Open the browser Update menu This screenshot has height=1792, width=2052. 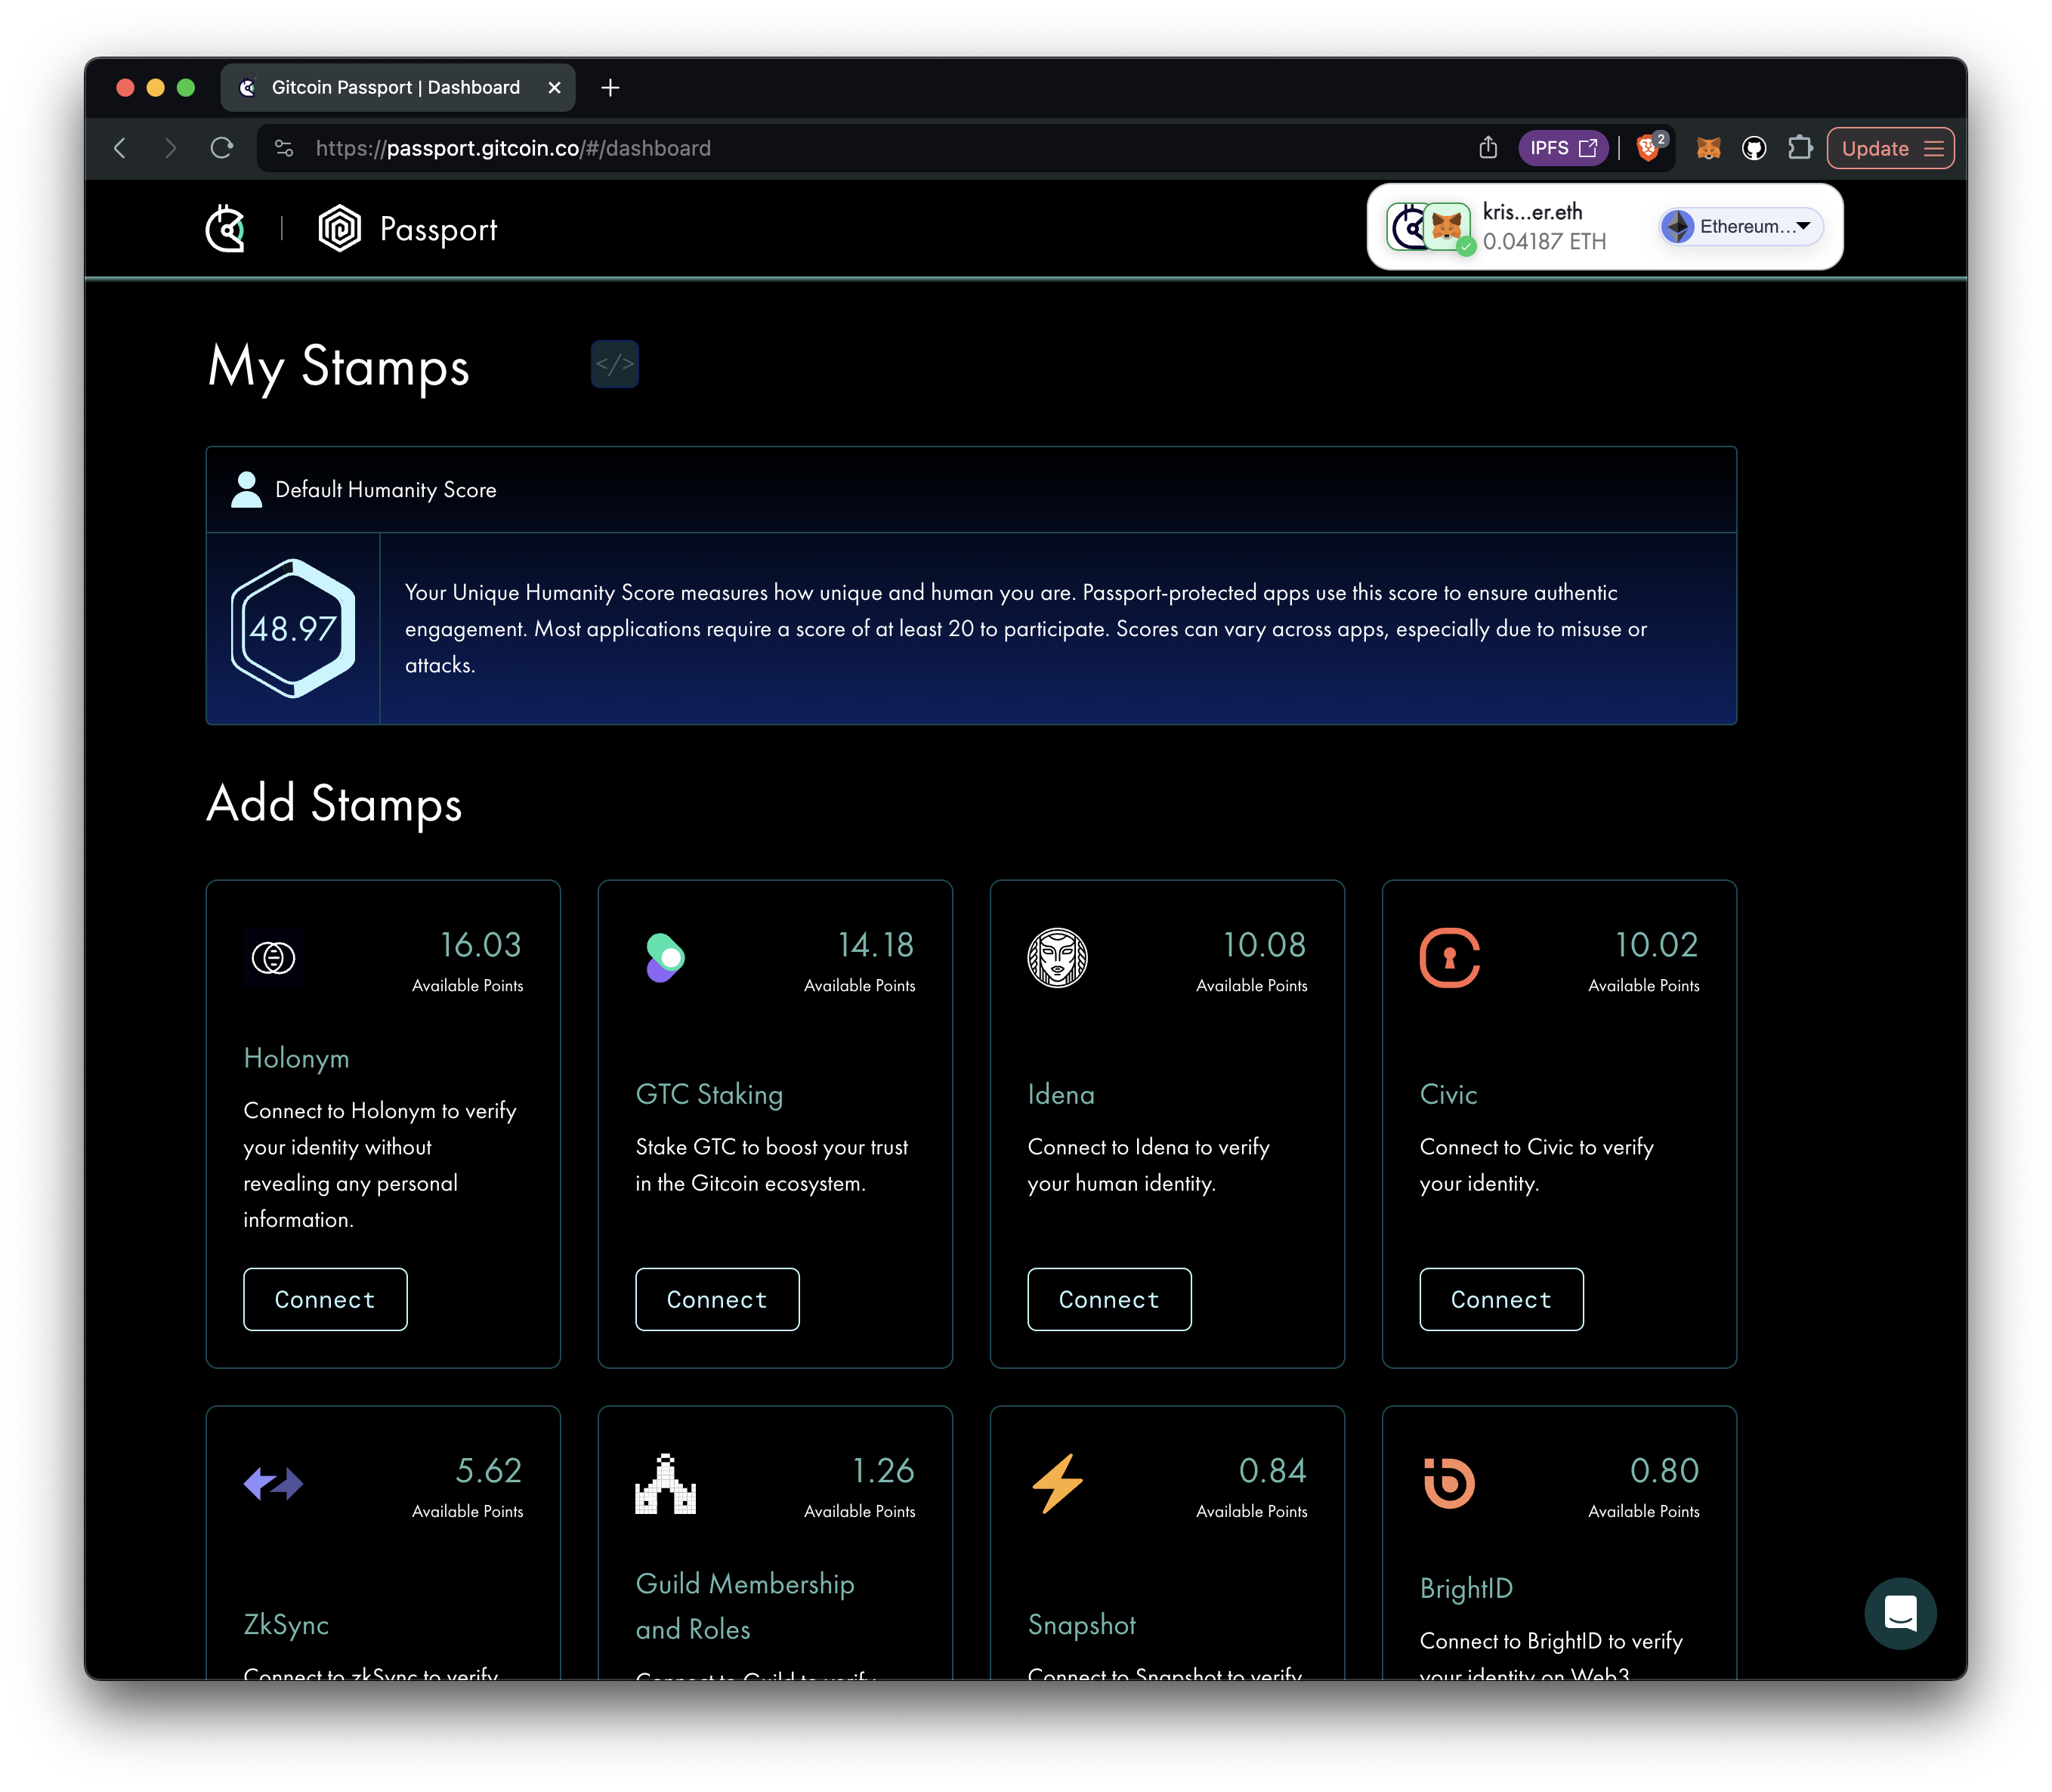point(1890,148)
